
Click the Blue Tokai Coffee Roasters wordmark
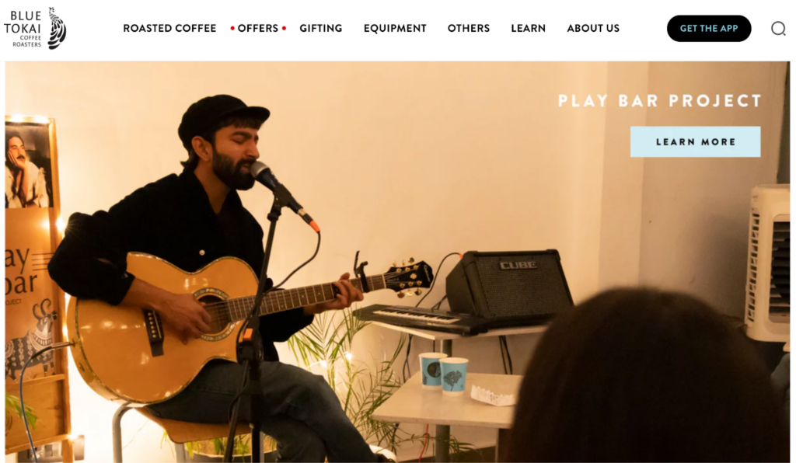tap(23, 30)
